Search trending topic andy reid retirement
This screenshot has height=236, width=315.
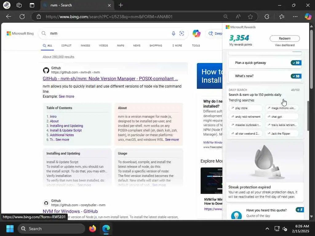245,116
